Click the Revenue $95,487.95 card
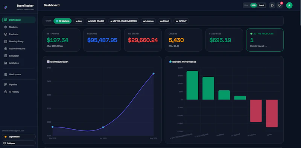 tap(102, 40)
